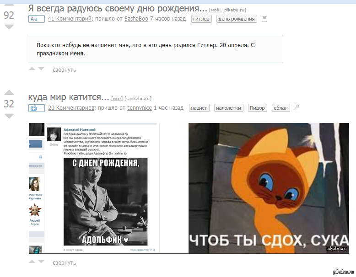Select the 'малолетки' tag

point(229,108)
